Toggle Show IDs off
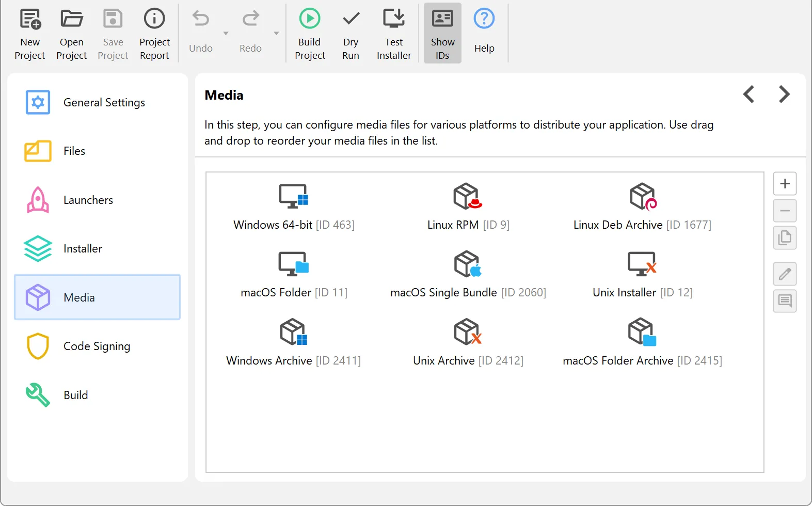 442,34
